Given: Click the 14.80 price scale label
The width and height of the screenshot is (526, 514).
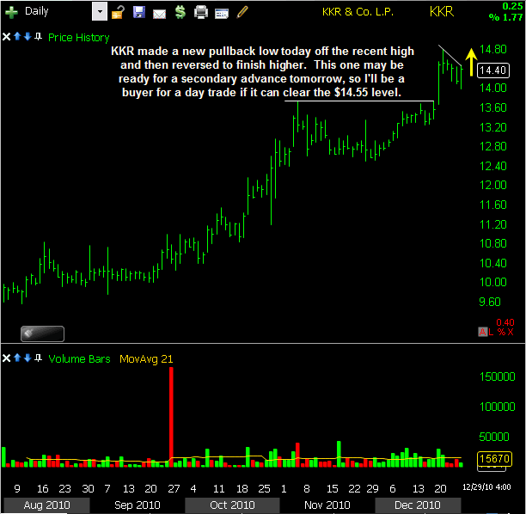Looking at the screenshot, I should coord(492,49).
